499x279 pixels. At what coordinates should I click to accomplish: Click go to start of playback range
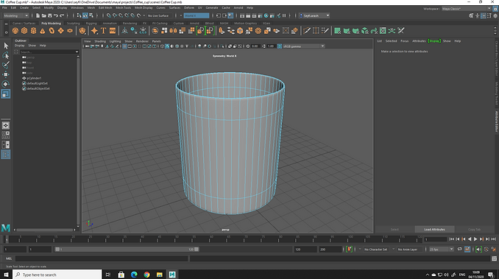pos(452,239)
